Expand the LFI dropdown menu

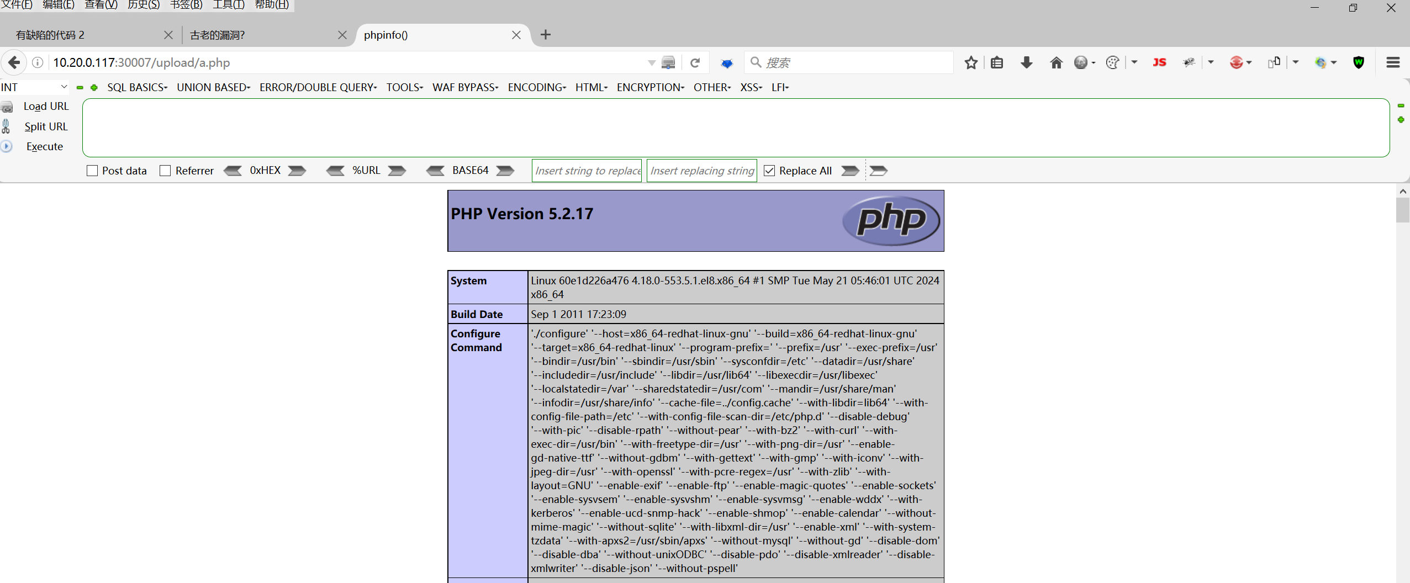click(780, 87)
